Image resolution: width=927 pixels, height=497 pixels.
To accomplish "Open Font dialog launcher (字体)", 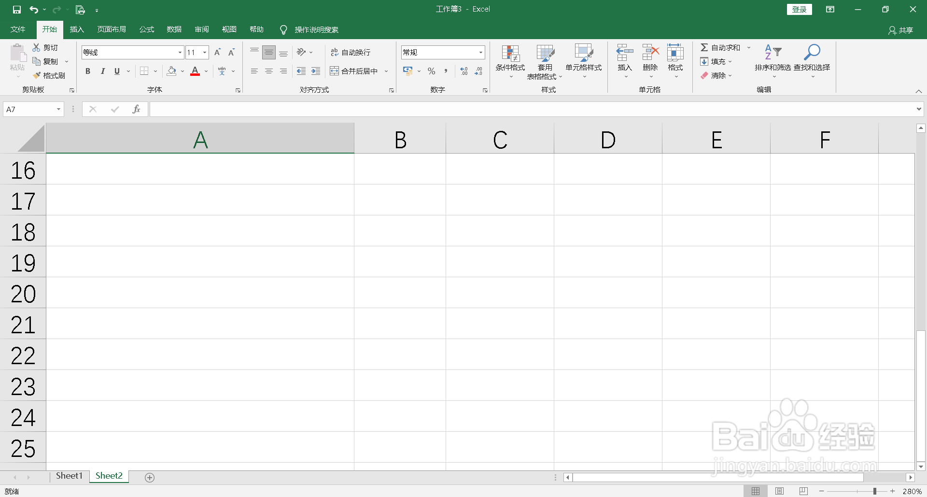I will point(238,90).
